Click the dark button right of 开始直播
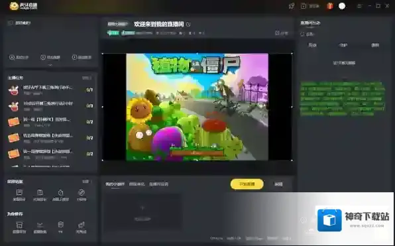Viewport: 395px width, 246px height. click(278, 184)
